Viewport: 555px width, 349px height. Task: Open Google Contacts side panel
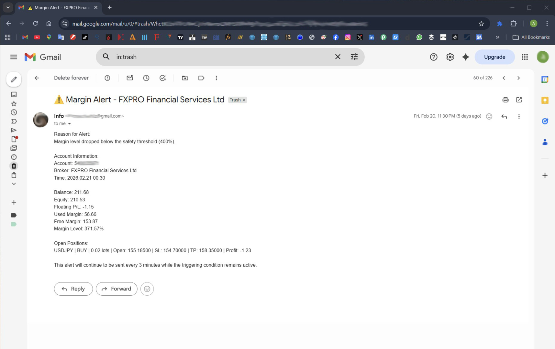pos(545,142)
